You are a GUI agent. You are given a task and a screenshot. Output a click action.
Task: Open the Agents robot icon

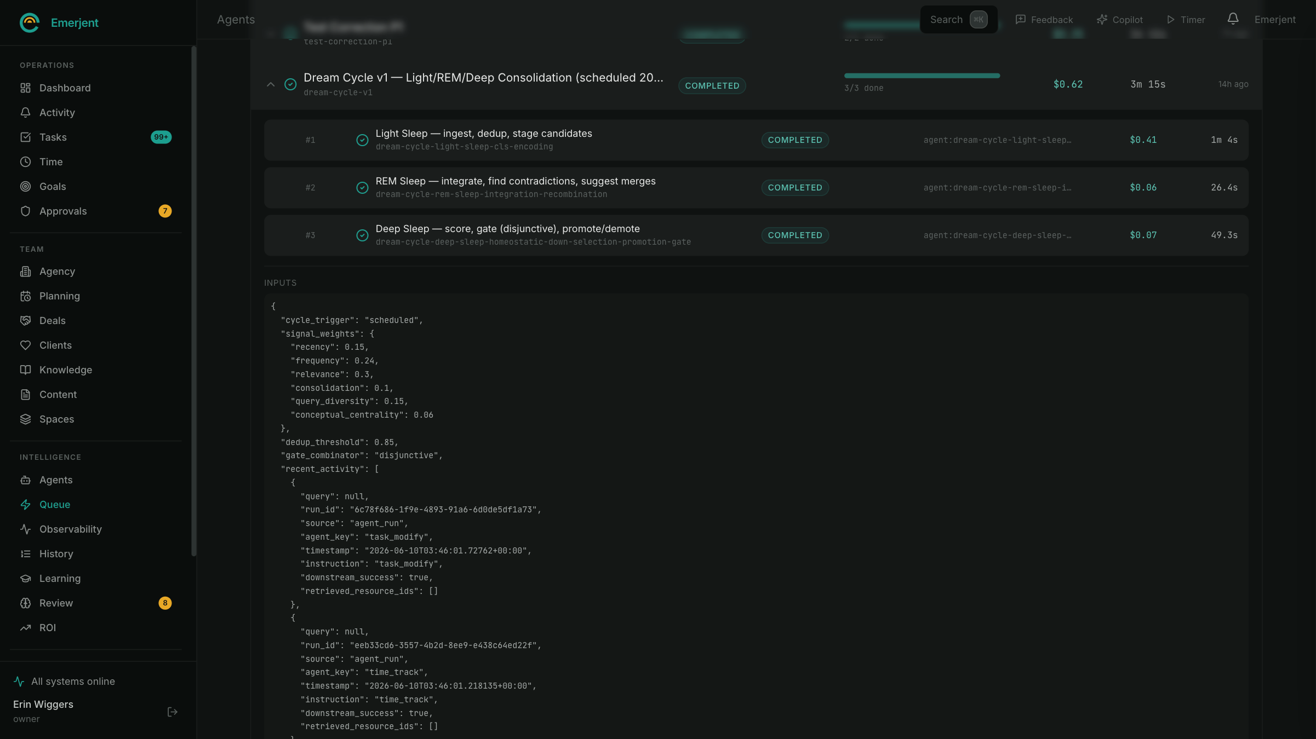(x=25, y=480)
